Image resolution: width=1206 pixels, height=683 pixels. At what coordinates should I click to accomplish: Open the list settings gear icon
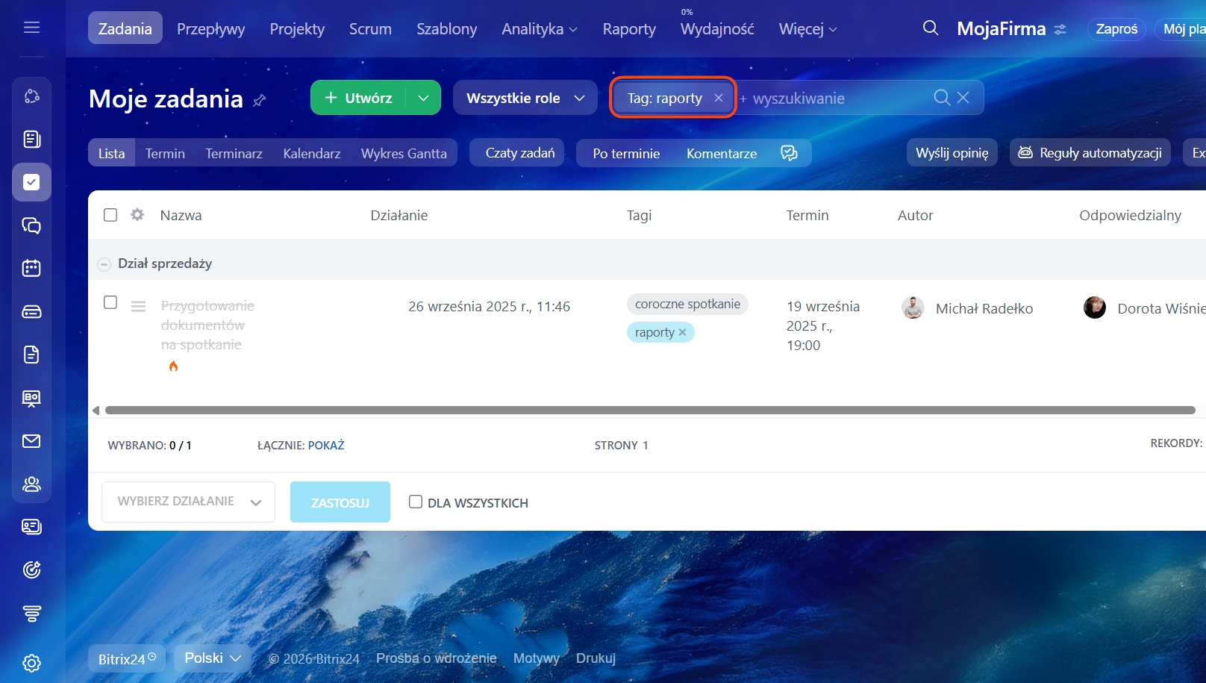click(x=137, y=215)
